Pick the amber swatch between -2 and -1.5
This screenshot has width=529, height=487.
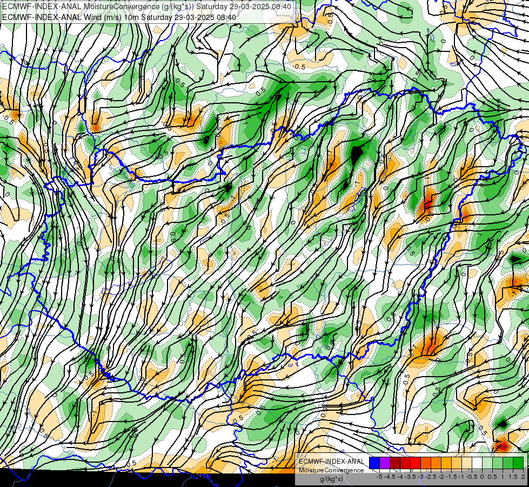(446, 463)
